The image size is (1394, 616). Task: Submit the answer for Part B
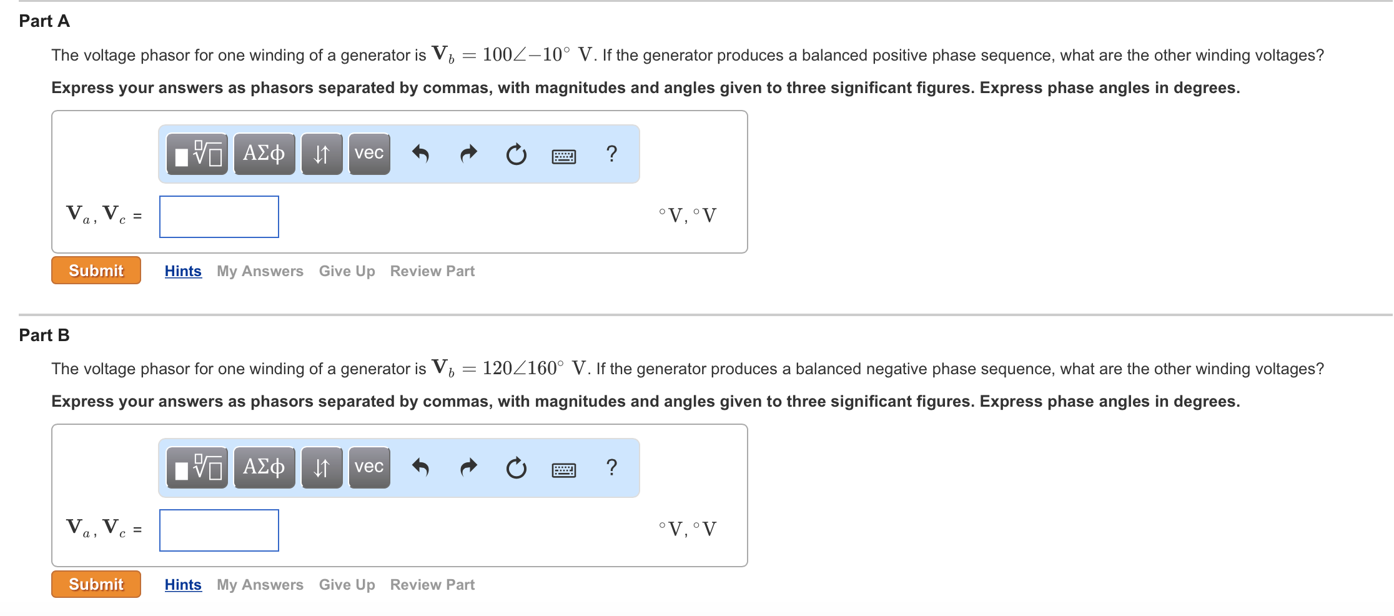pyautogui.click(x=95, y=584)
